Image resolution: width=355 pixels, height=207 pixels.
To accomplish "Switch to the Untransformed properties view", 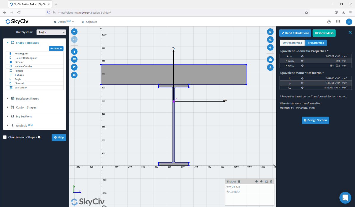I will (292, 43).
